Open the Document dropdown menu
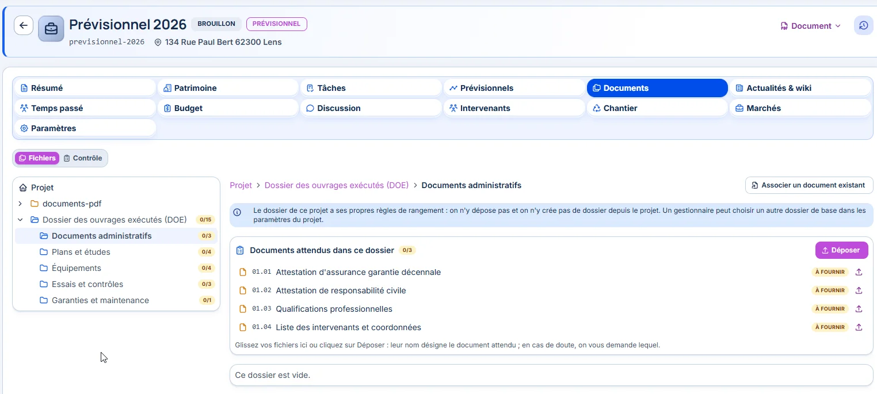Screen dimensions: 877x394 810,26
